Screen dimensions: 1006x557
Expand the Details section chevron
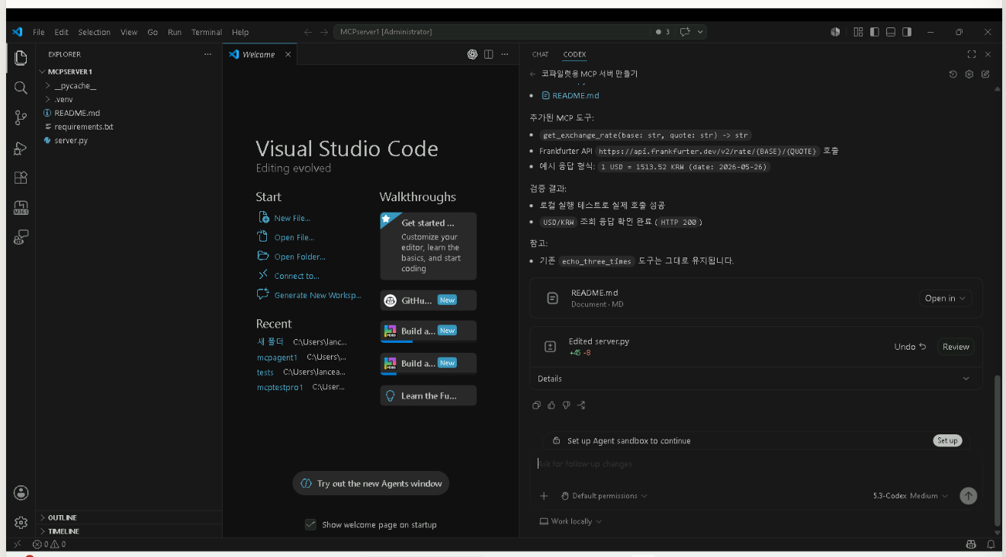pyautogui.click(x=966, y=379)
